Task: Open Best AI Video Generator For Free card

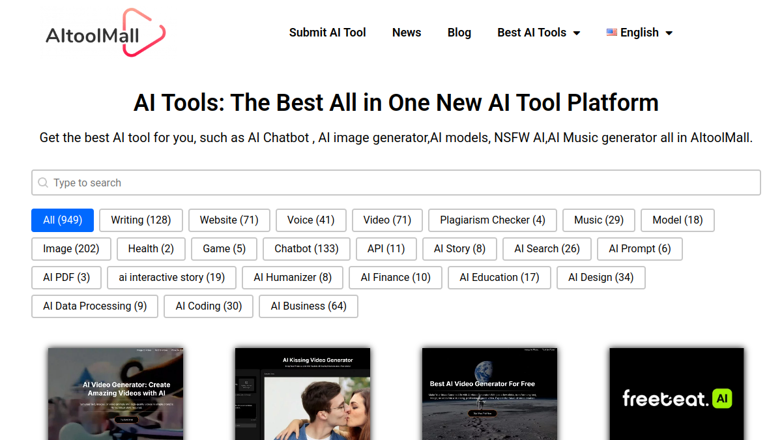Action: click(x=490, y=394)
